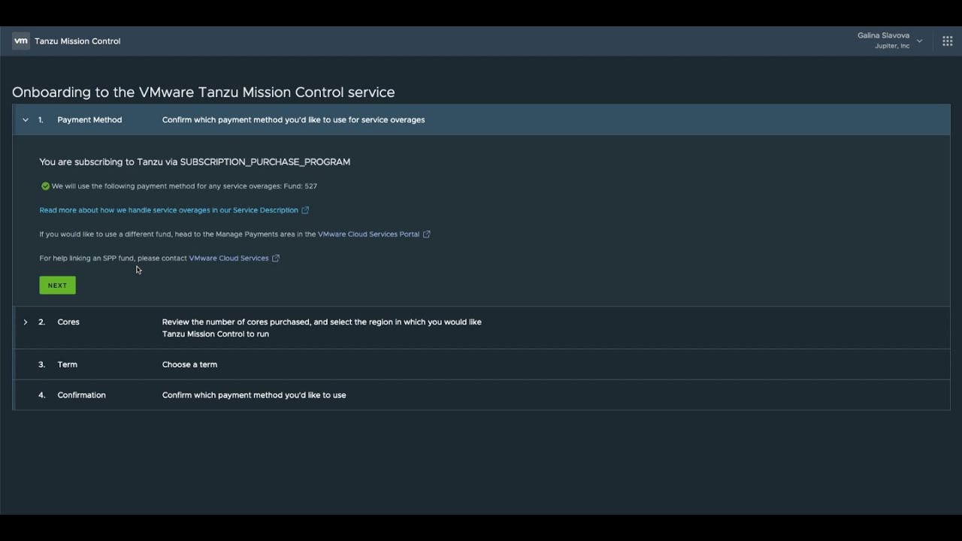Click the 'Choose a term' description
Screen dimensions: 962x541
click(189, 364)
